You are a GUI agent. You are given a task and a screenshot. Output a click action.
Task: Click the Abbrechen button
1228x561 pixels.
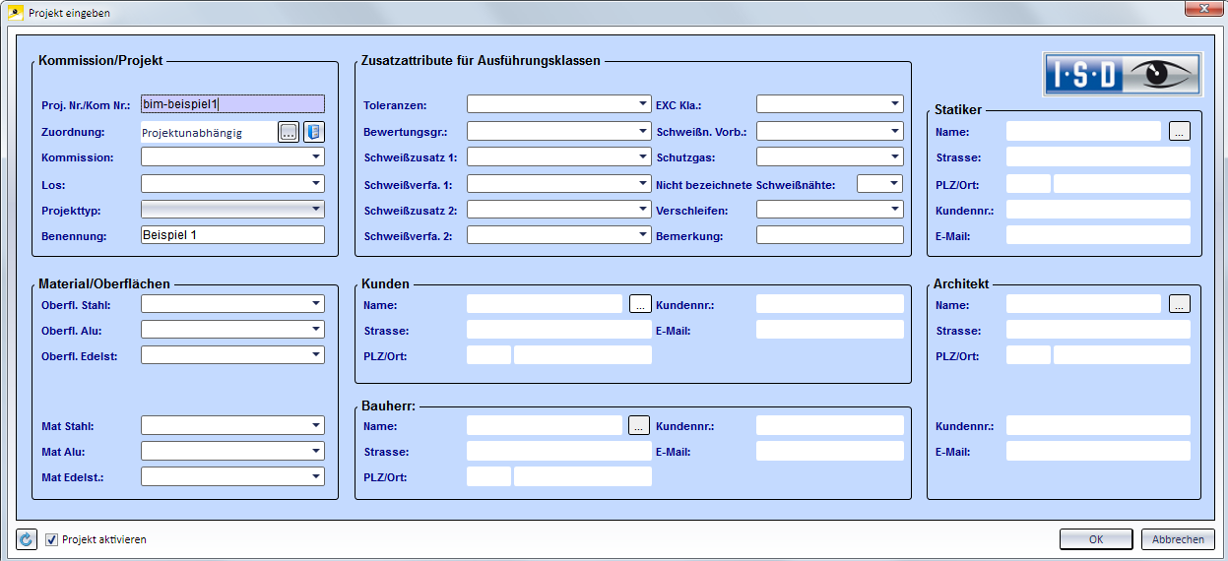(1178, 539)
